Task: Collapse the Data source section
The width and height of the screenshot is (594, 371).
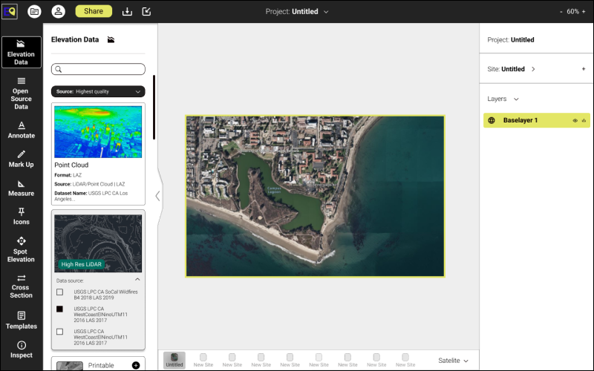Action: pos(137,280)
